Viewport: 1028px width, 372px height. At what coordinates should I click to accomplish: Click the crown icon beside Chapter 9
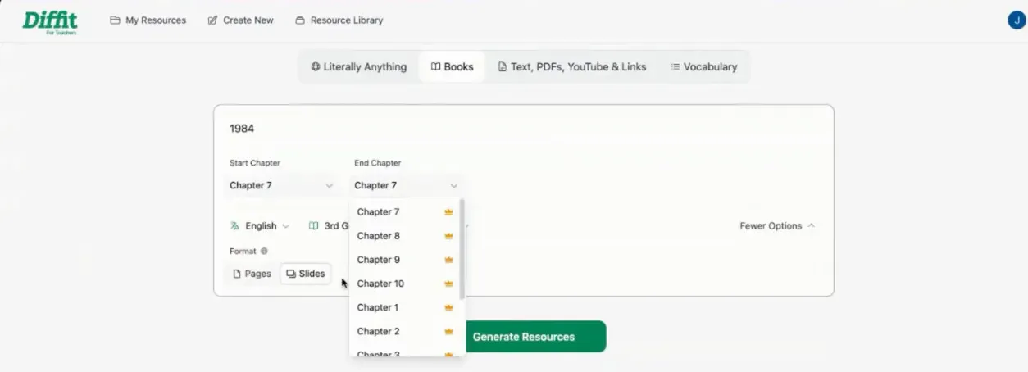(448, 260)
